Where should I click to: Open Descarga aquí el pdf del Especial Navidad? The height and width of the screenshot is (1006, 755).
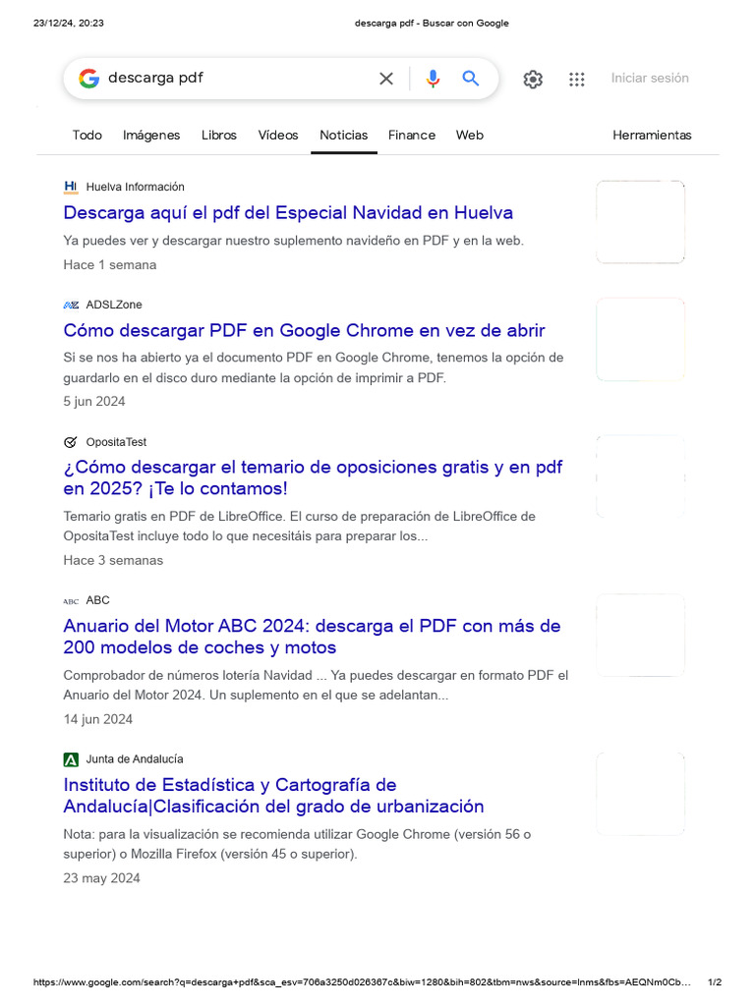coord(288,213)
